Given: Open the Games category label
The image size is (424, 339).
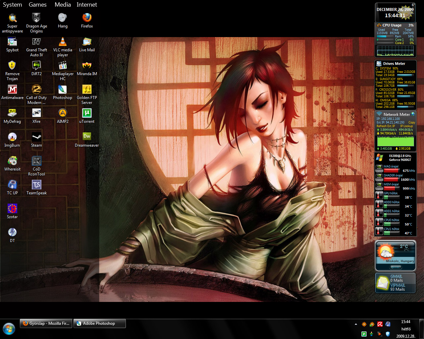Looking at the screenshot, I should click(37, 5).
